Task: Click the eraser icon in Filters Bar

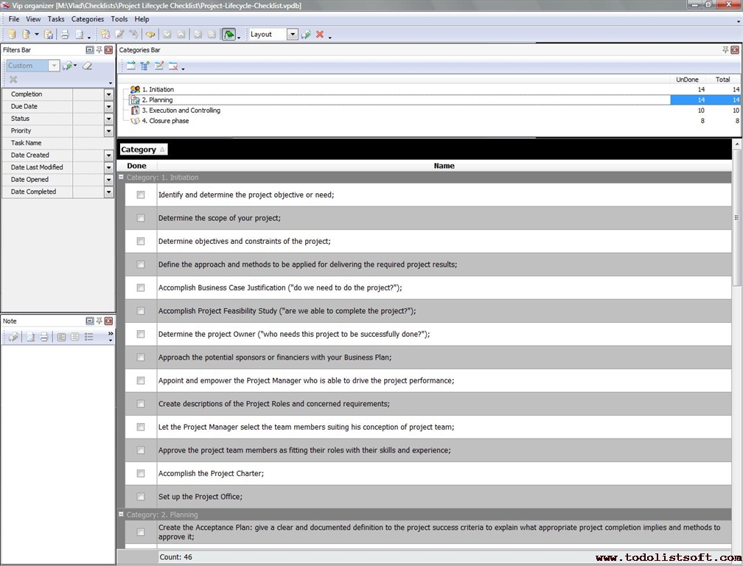Action: tap(87, 66)
